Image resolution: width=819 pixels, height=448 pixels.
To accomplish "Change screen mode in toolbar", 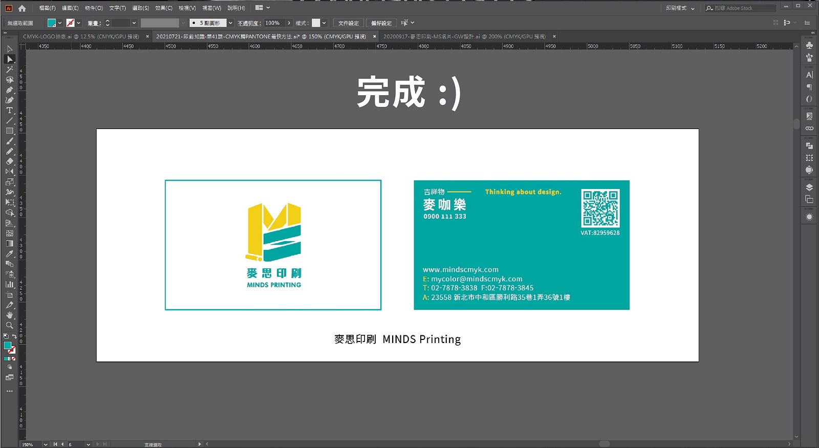I will coord(9,378).
